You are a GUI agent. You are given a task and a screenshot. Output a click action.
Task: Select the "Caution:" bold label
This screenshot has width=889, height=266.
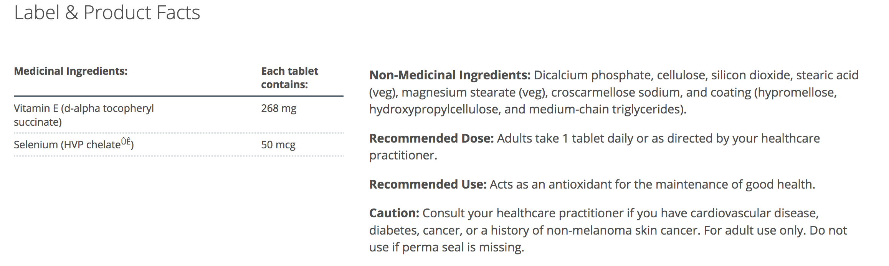pos(394,213)
